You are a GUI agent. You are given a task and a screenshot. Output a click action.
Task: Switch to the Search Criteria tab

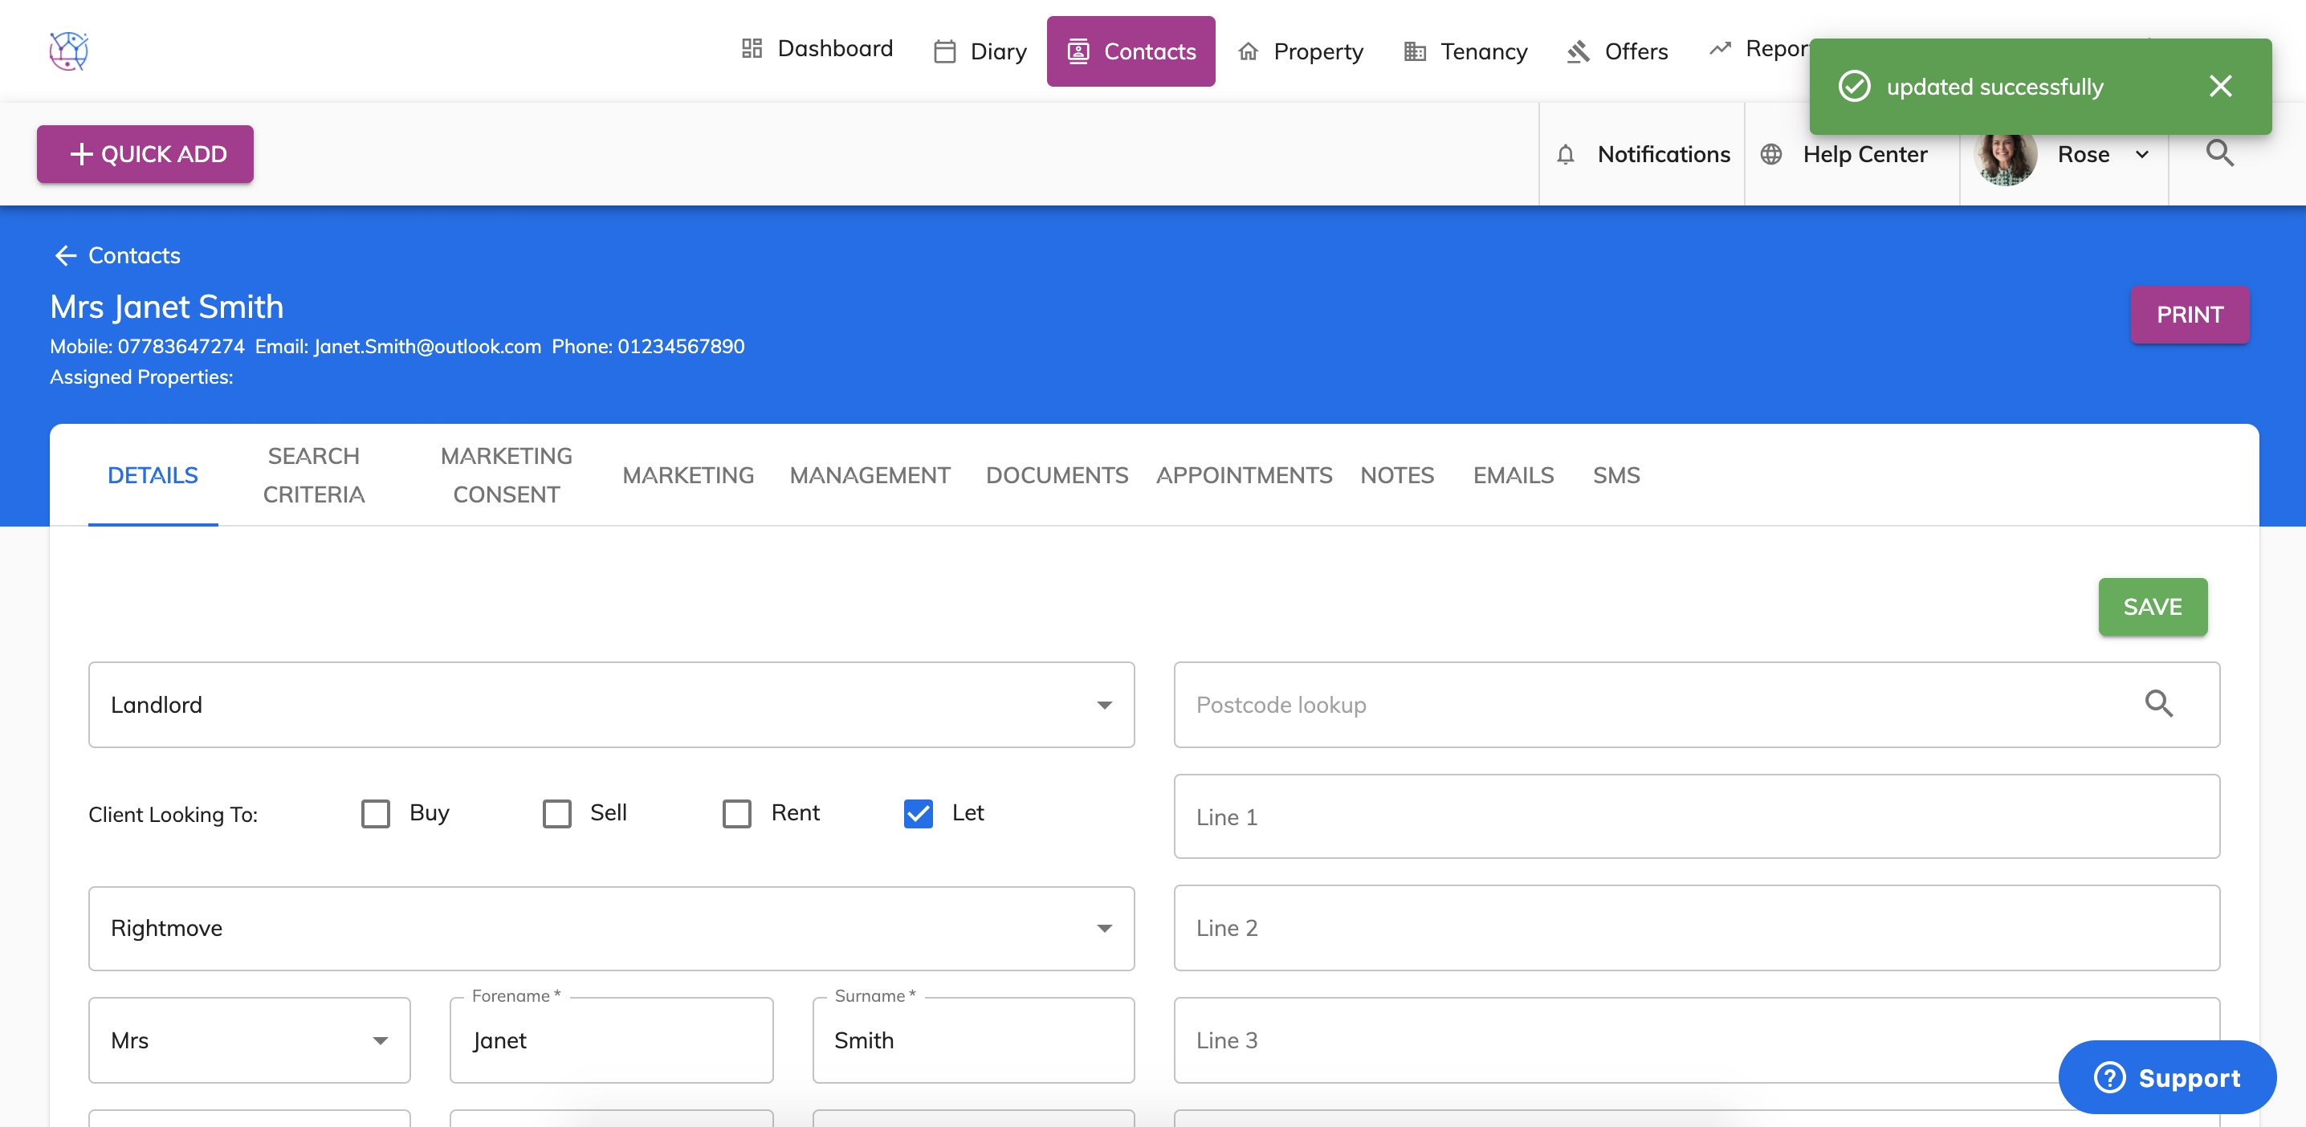click(313, 475)
